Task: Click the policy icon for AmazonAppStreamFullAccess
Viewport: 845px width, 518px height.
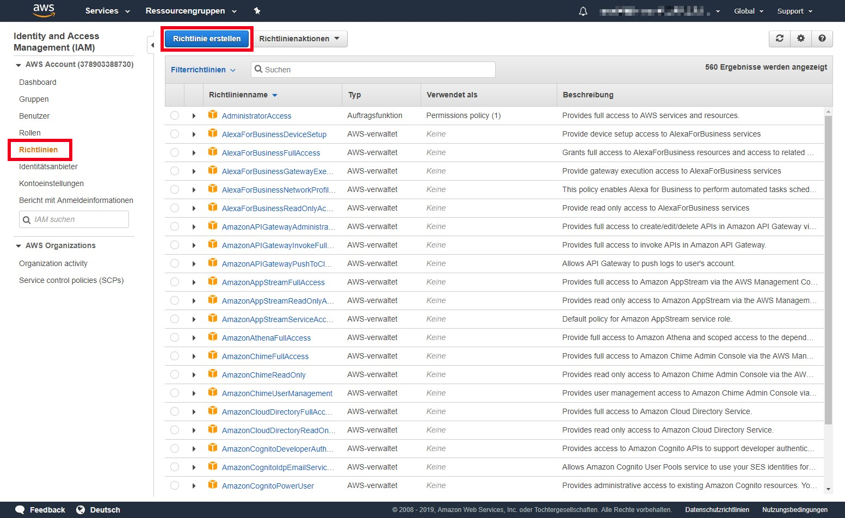Action: click(x=213, y=281)
